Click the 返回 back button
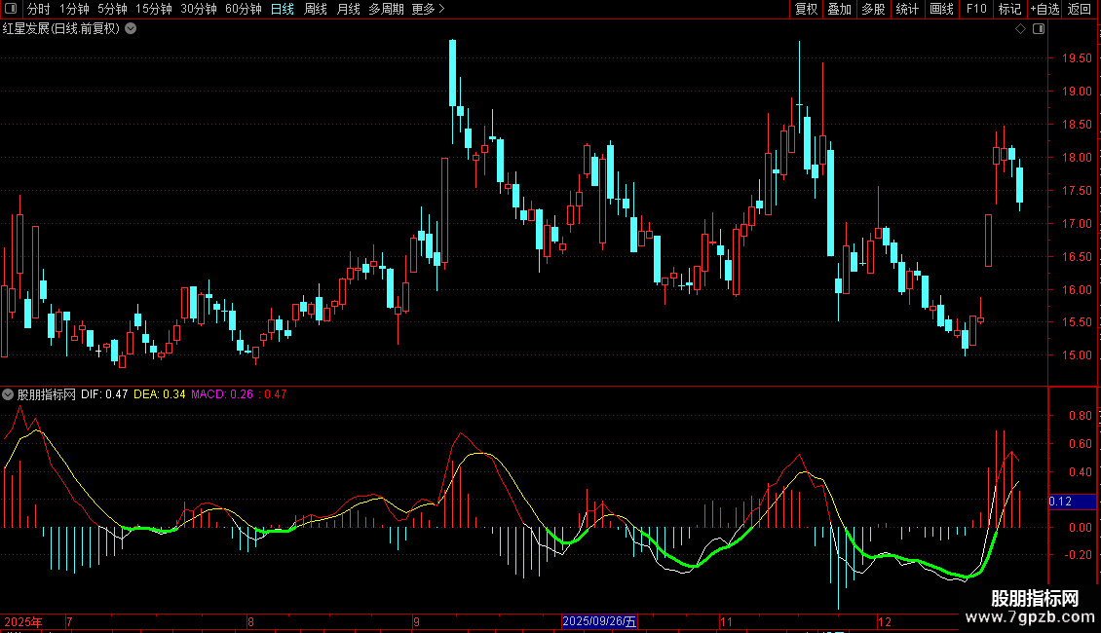Image resolution: width=1101 pixels, height=633 pixels. (1080, 9)
